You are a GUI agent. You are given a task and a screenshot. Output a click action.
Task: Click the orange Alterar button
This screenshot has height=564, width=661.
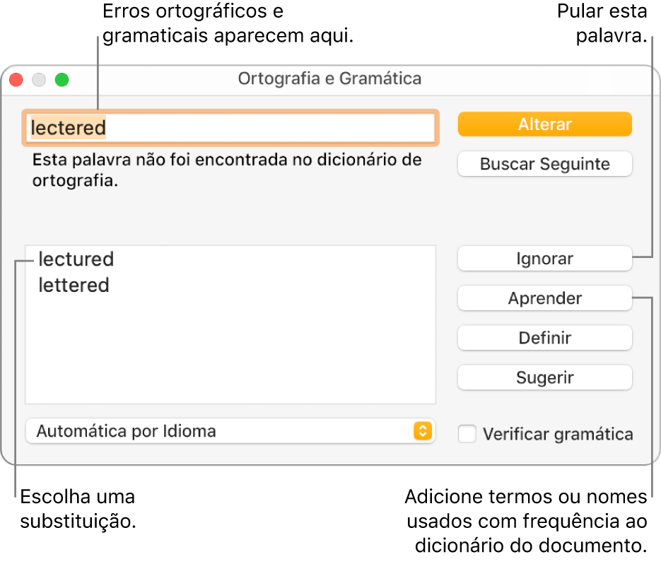point(544,124)
